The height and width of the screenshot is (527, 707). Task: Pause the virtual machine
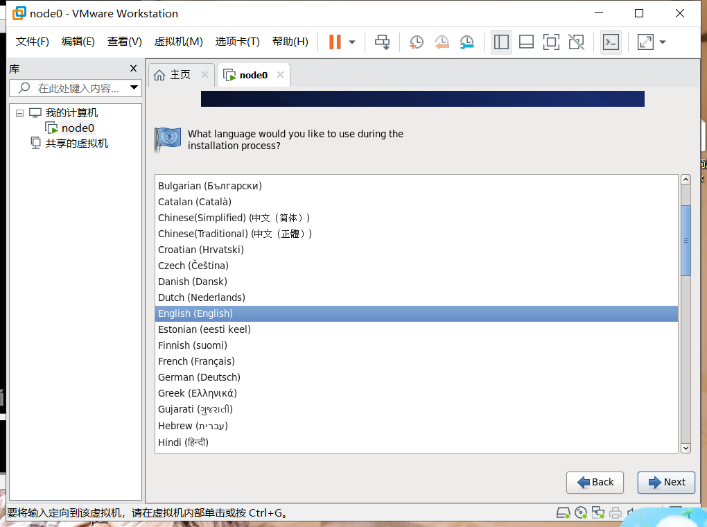[x=335, y=42]
